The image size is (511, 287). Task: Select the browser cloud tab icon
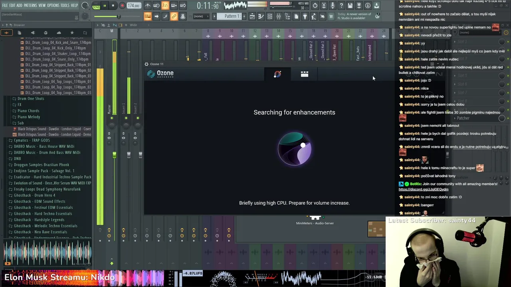point(59,33)
